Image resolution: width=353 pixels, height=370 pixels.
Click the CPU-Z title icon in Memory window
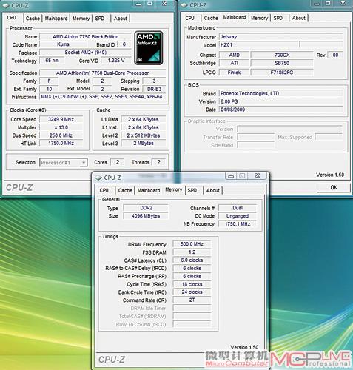click(98, 178)
